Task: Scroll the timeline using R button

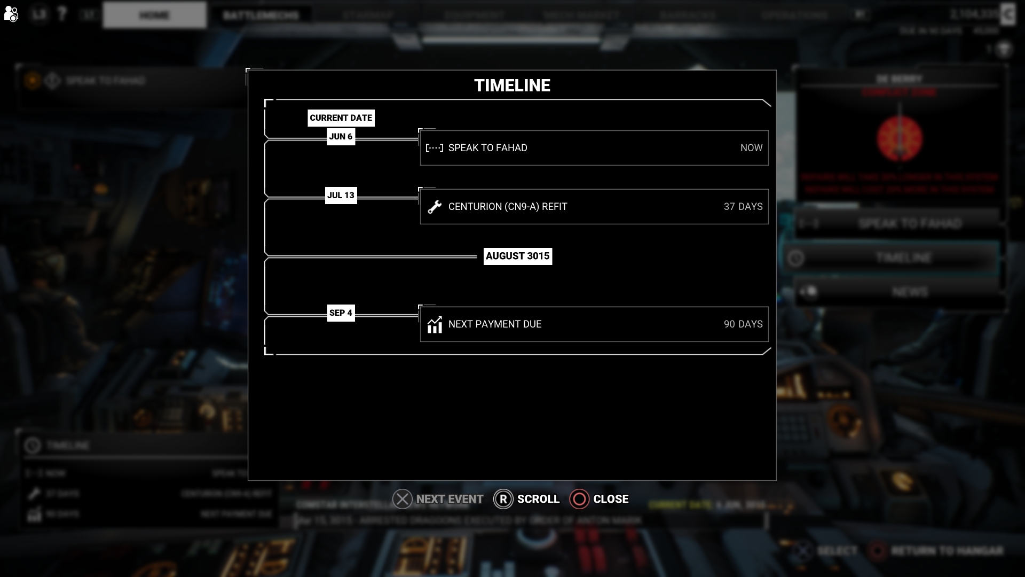Action: (x=503, y=499)
